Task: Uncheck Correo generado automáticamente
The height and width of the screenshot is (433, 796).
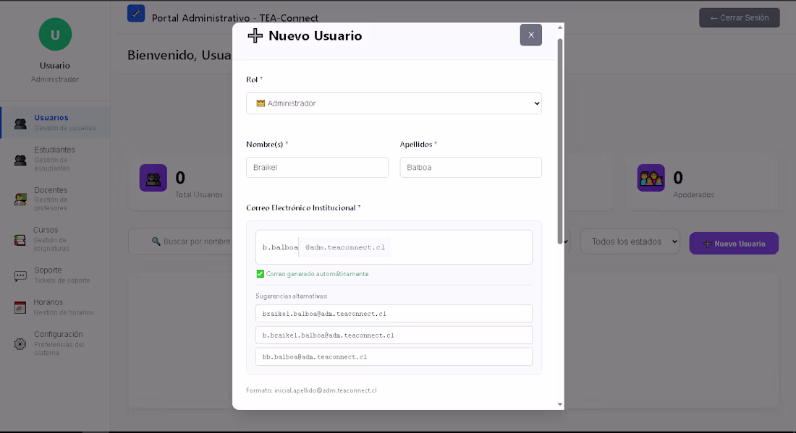Action: pyautogui.click(x=260, y=274)
